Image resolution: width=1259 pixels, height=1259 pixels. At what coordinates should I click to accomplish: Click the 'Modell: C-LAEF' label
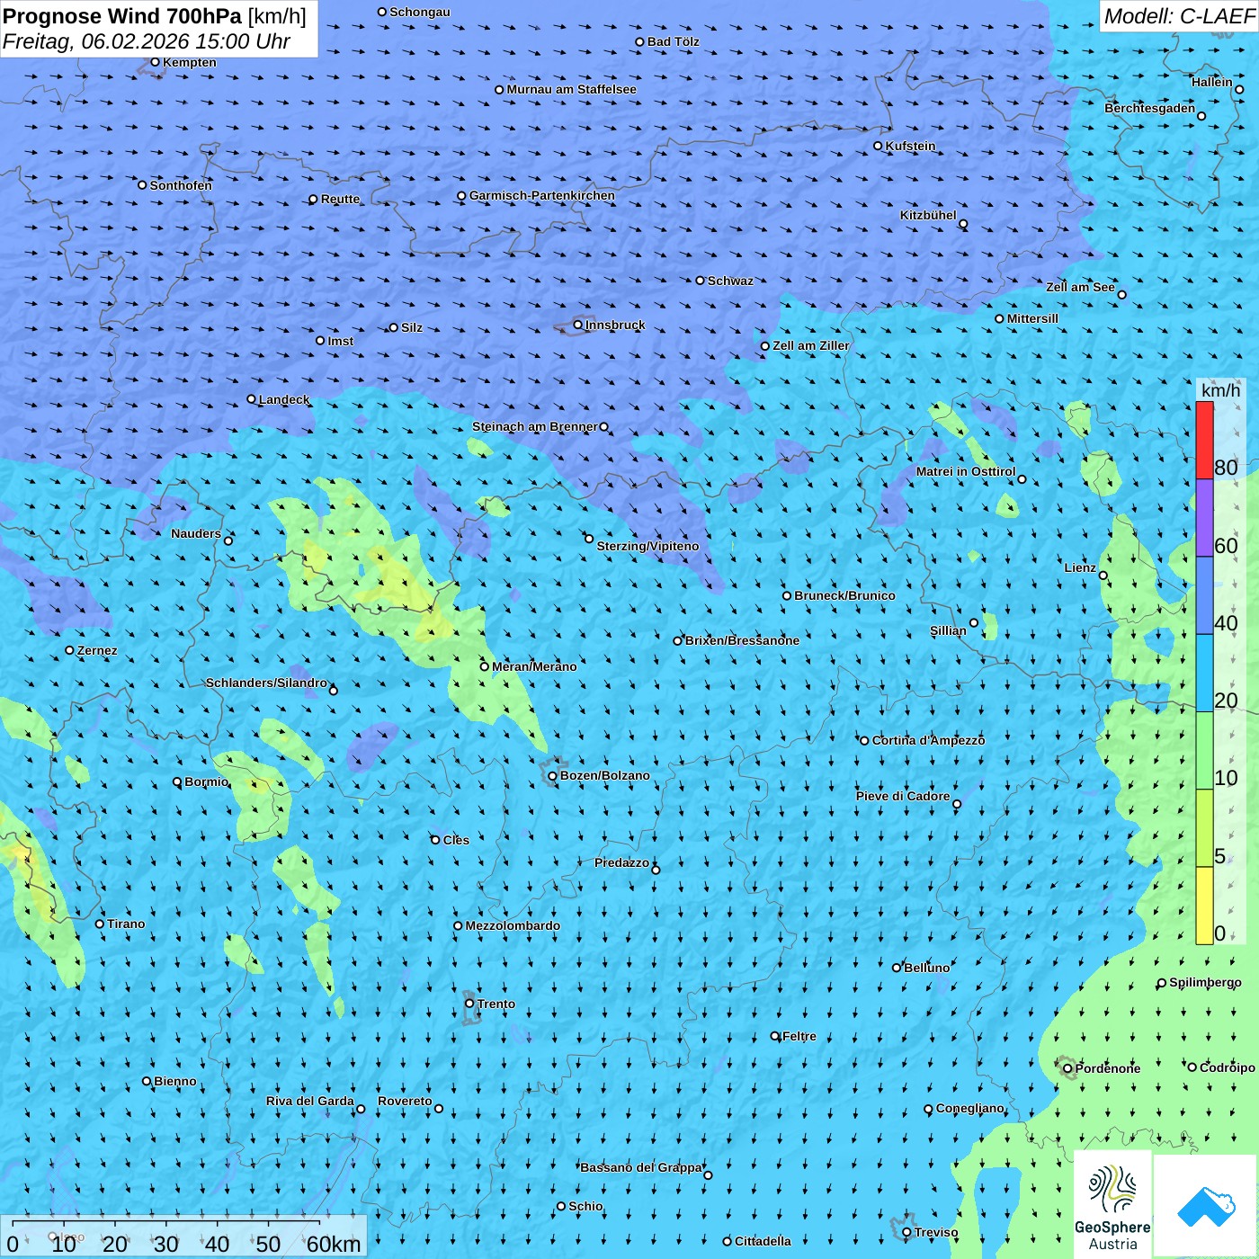1179,16
